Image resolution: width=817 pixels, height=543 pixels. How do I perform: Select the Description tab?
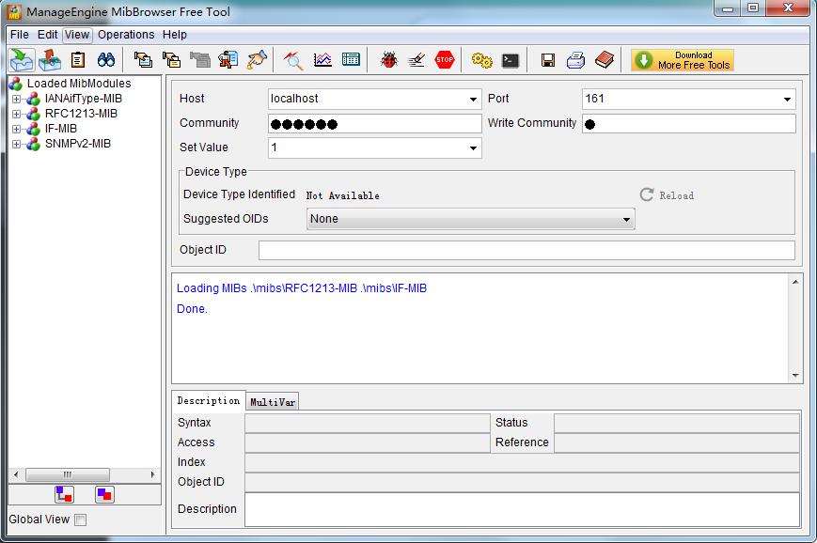pos(209,400)
